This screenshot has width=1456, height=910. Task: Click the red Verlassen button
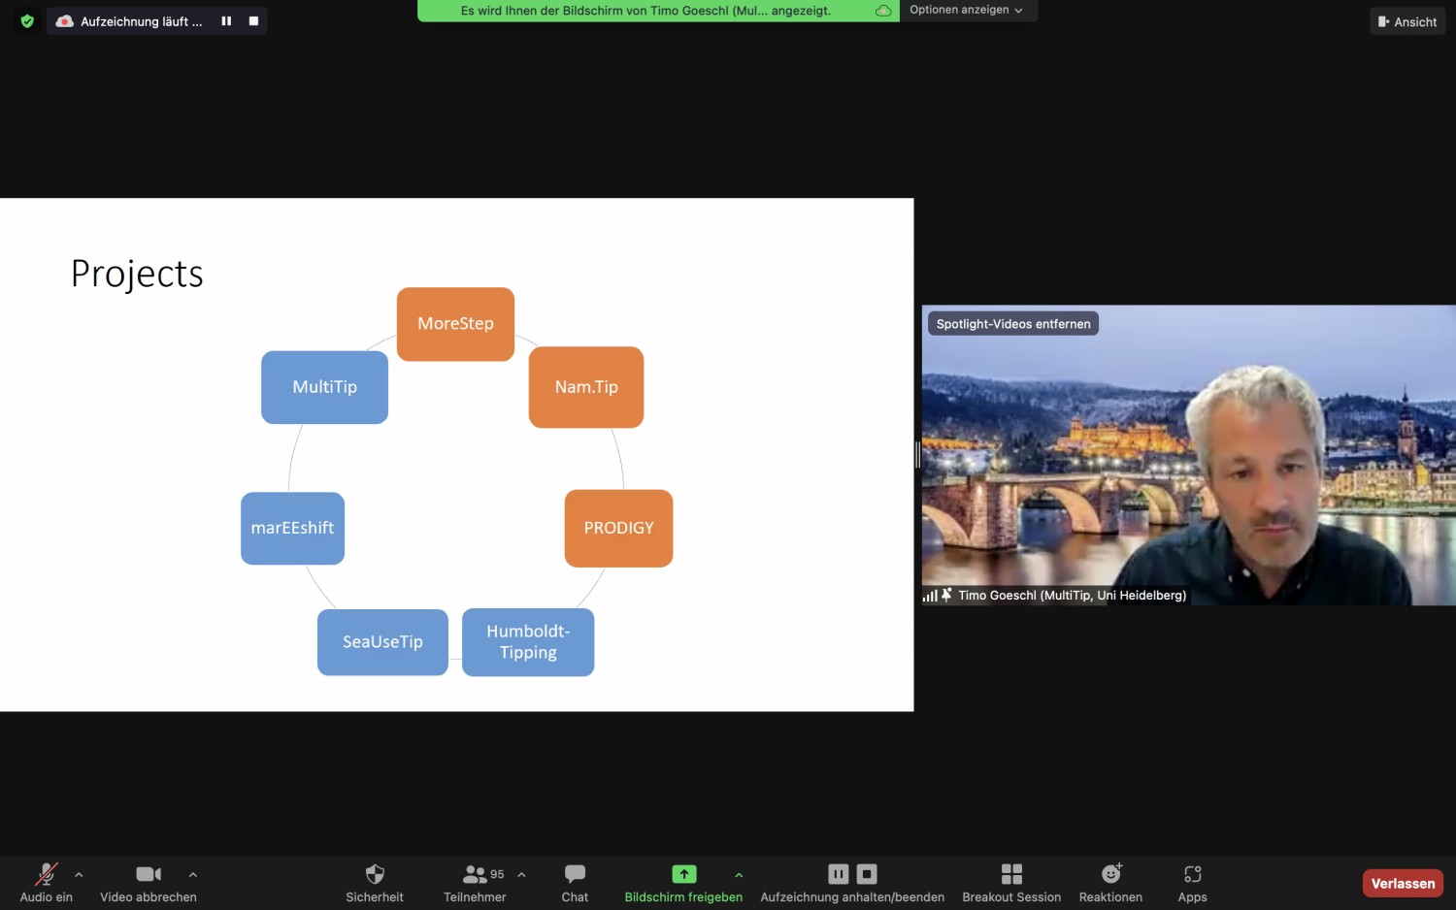coord(1403,883)
